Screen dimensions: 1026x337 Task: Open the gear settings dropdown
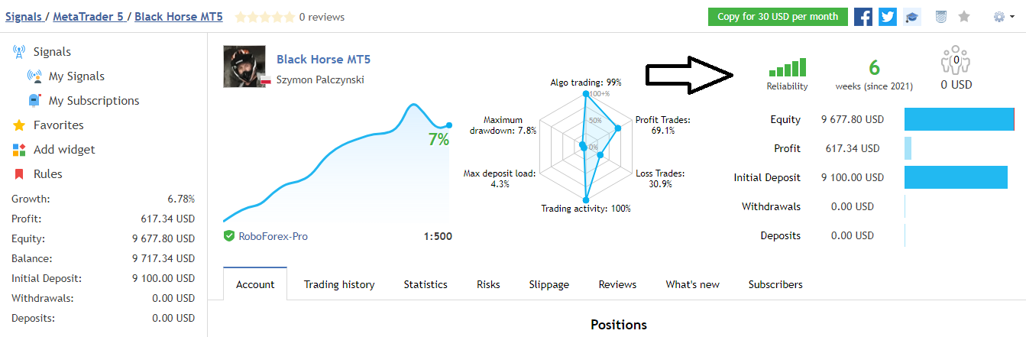(x=1004, y=17)
